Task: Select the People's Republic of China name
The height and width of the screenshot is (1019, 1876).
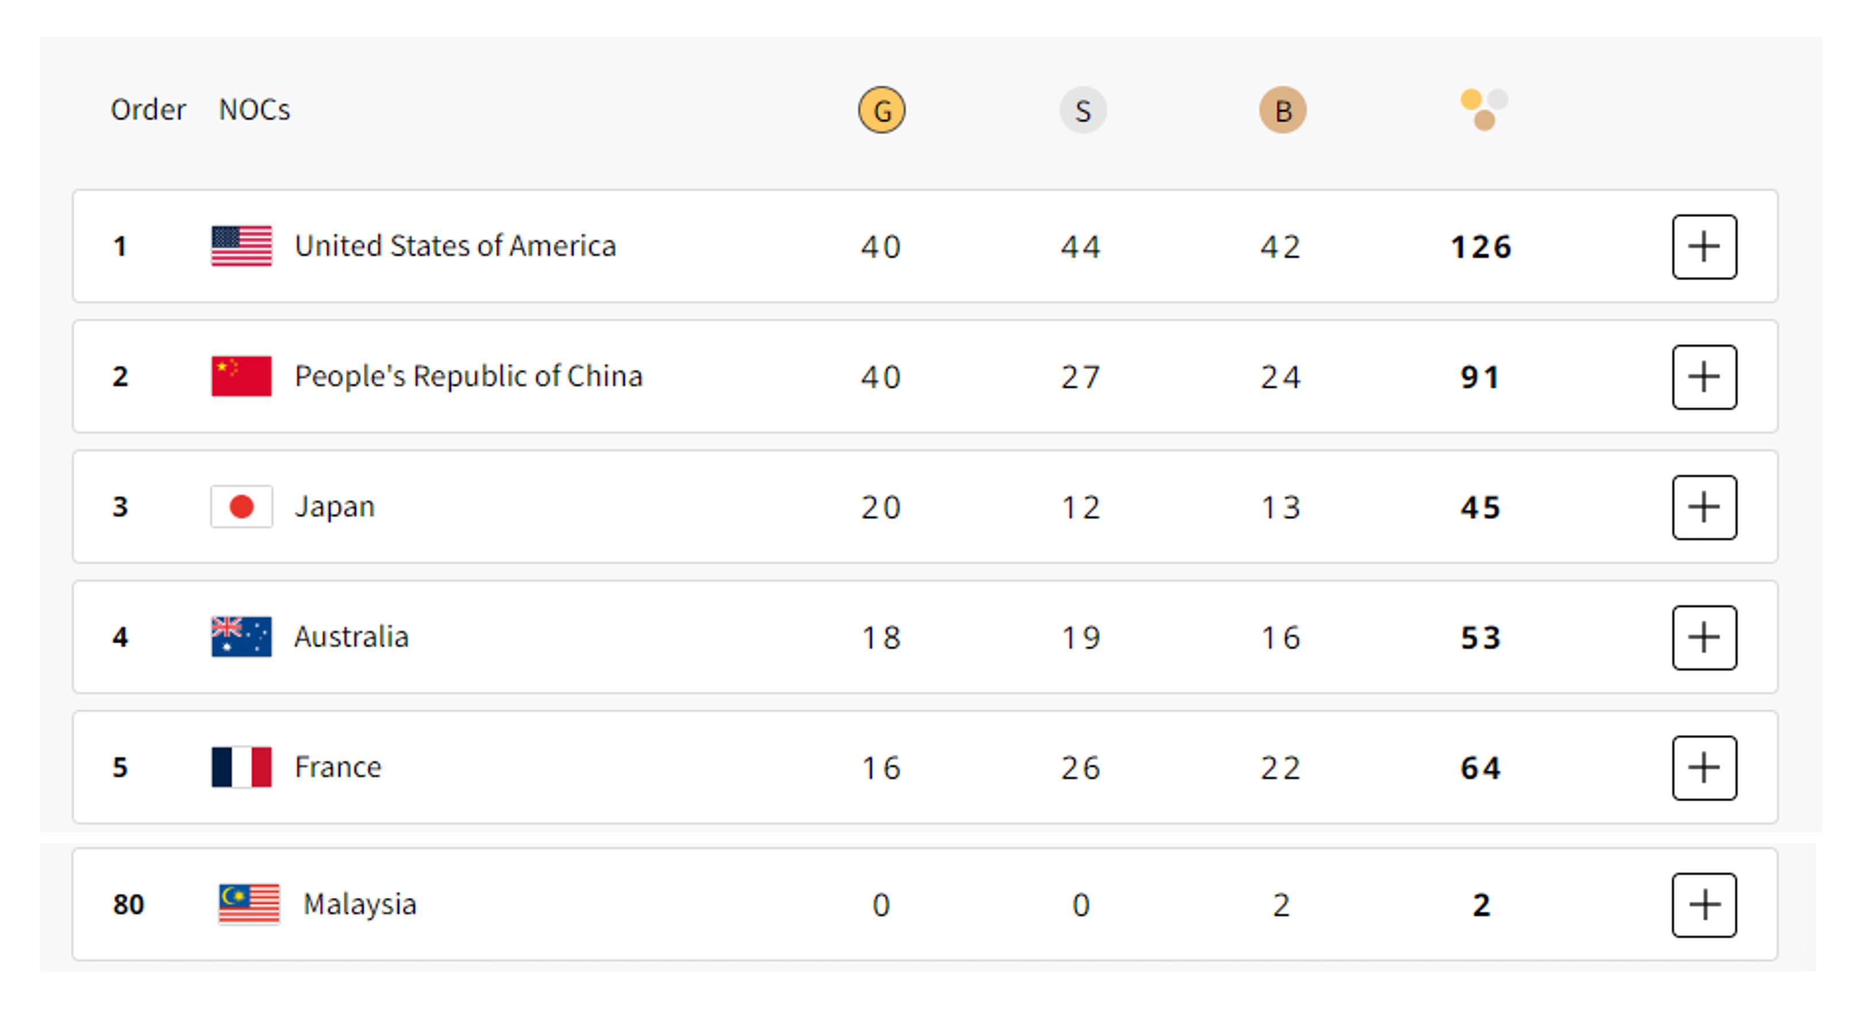Action: 468,376
